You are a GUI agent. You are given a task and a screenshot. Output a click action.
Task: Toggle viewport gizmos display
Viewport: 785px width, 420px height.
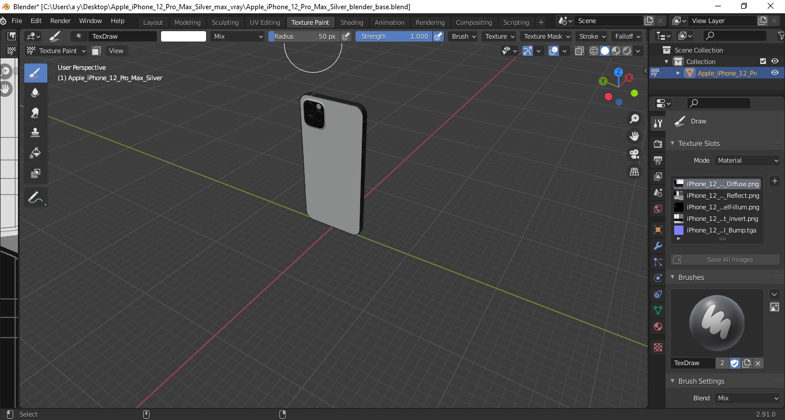click(527, 51)
